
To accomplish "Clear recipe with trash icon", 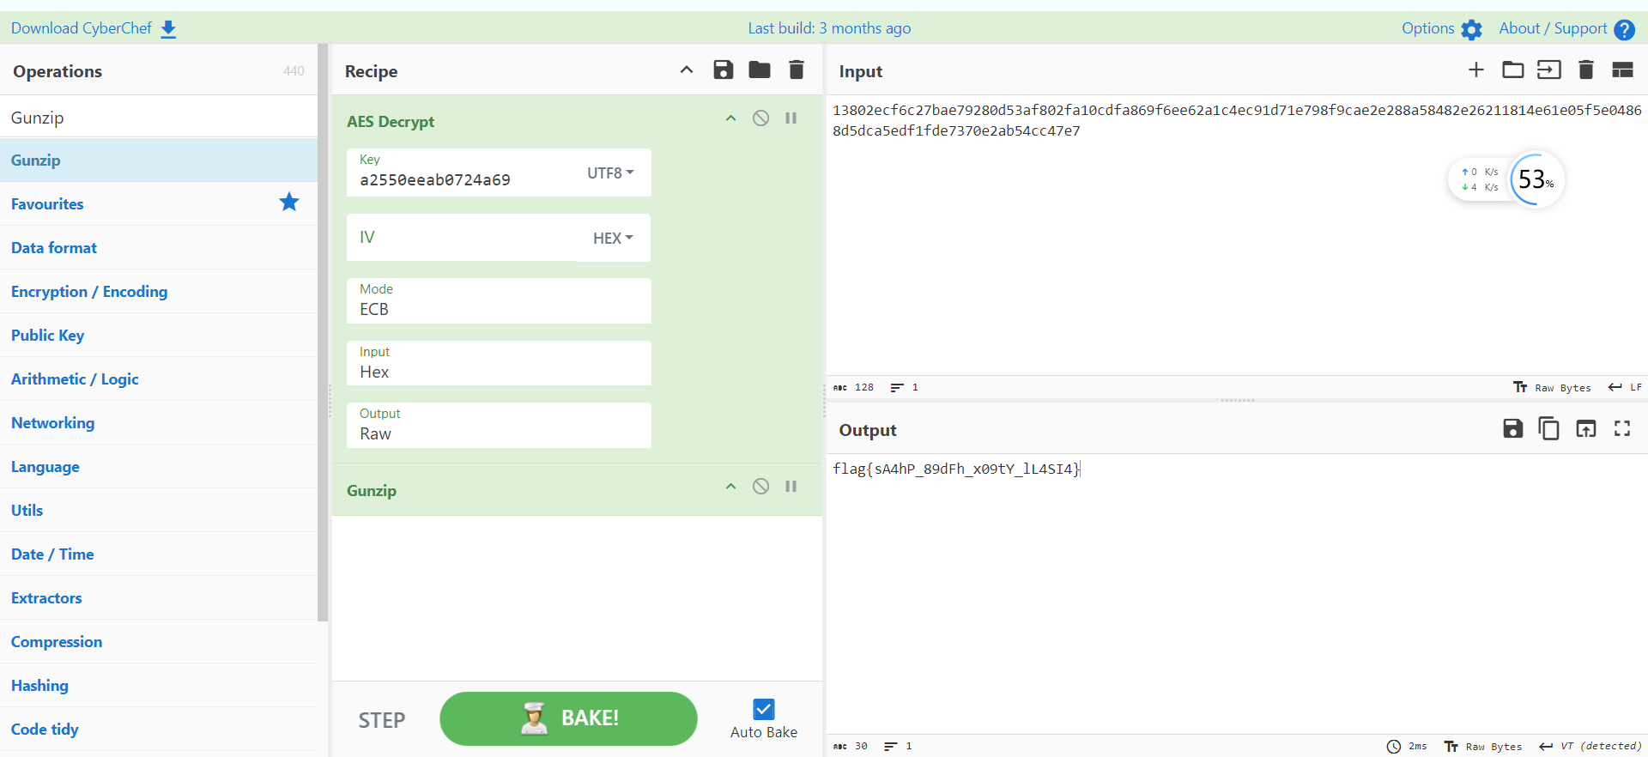I will click(797, 70).
